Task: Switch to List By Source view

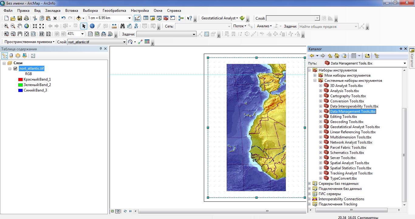Action: (x=11, y=56)
